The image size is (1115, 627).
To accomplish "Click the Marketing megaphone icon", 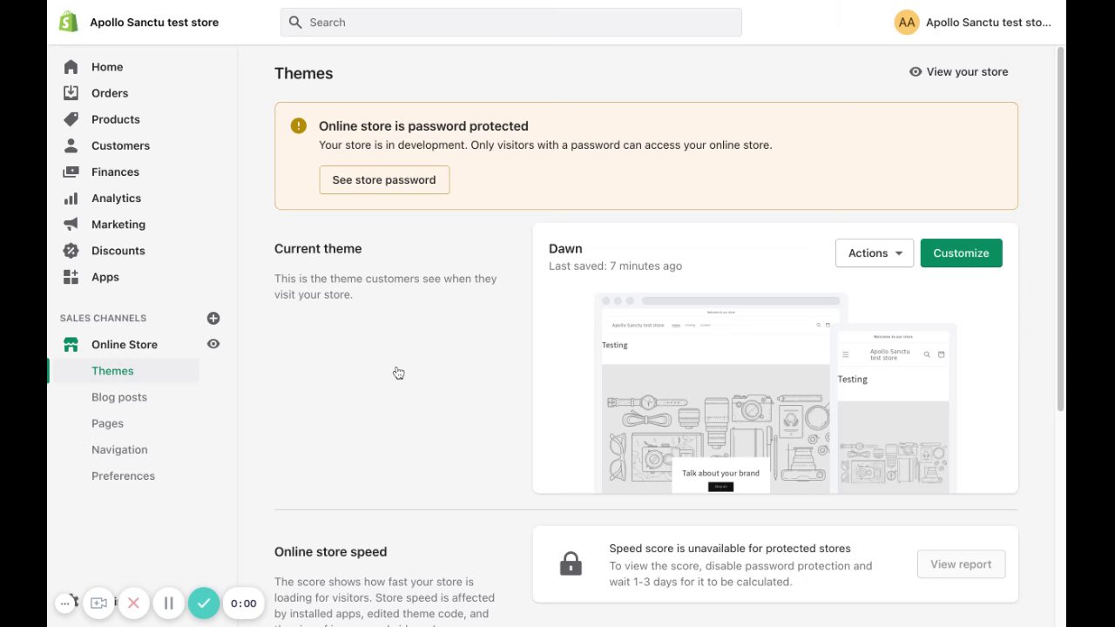I will coord(71,225).
